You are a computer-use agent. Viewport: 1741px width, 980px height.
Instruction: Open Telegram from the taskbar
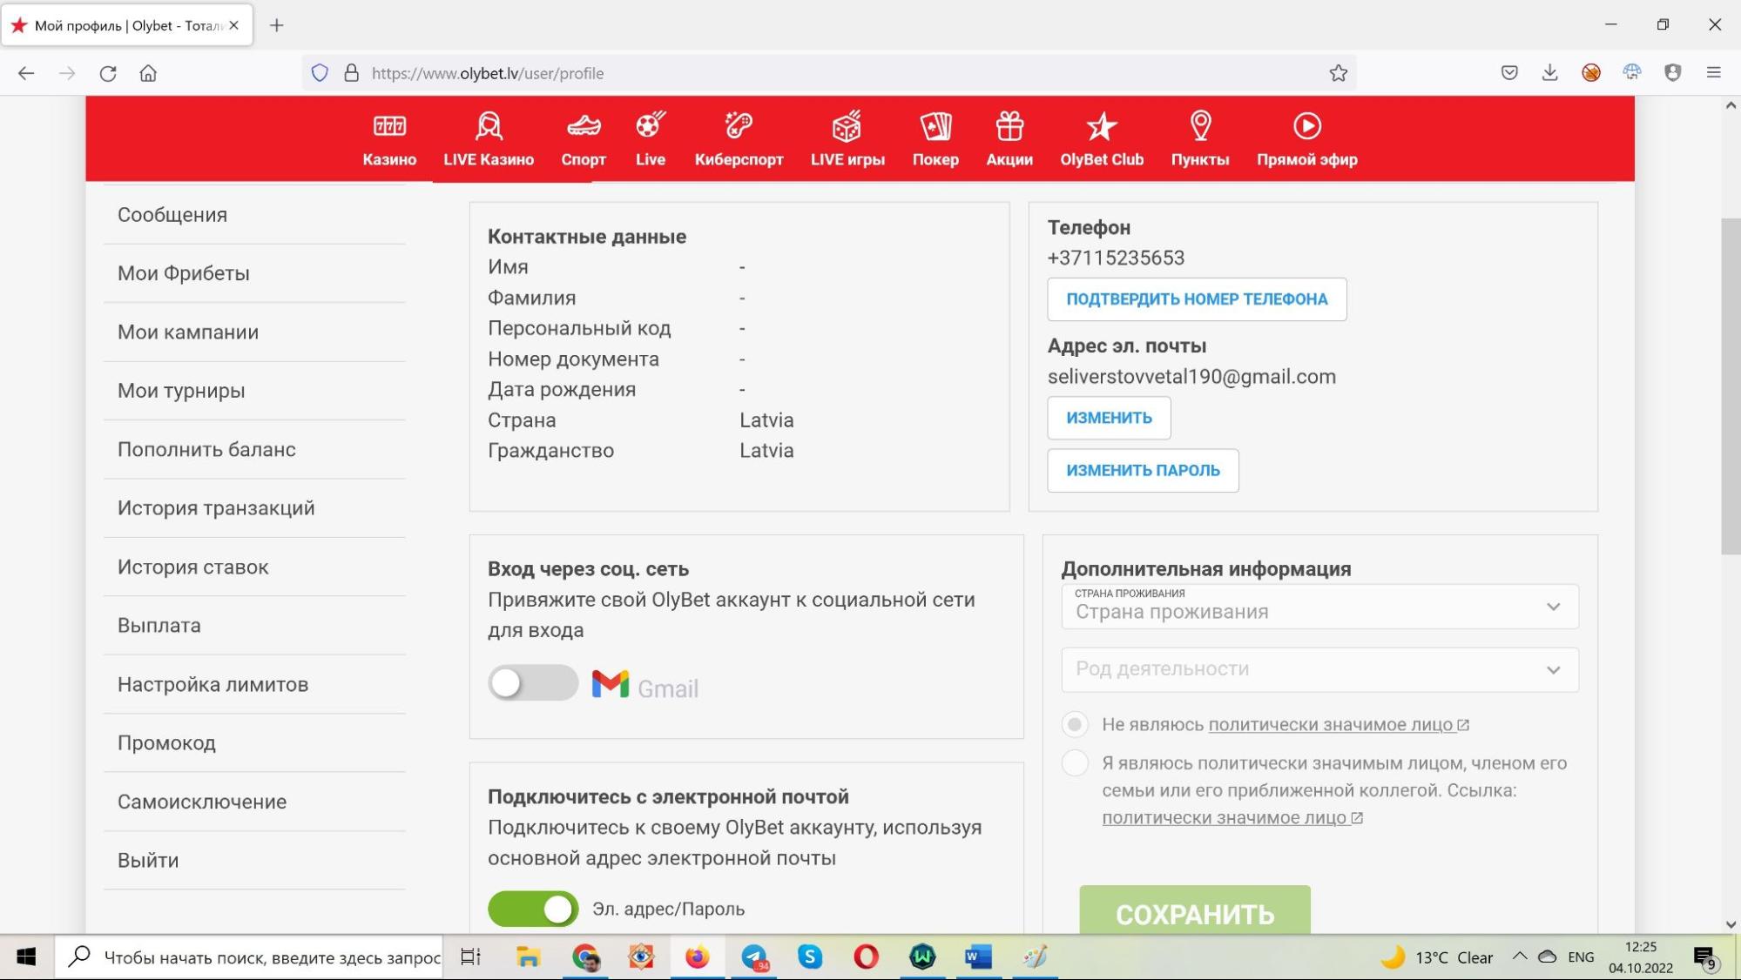(754, 957)
